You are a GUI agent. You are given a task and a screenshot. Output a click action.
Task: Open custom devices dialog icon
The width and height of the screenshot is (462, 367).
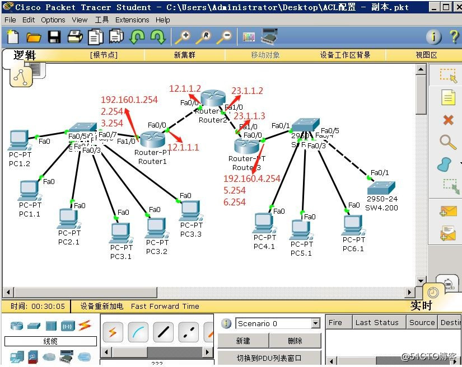pos(269,36)
